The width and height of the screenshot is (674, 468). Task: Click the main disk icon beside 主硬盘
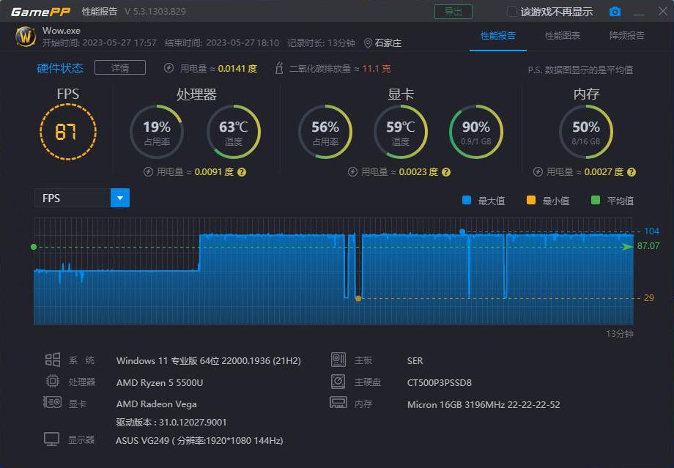click(338, 381)
